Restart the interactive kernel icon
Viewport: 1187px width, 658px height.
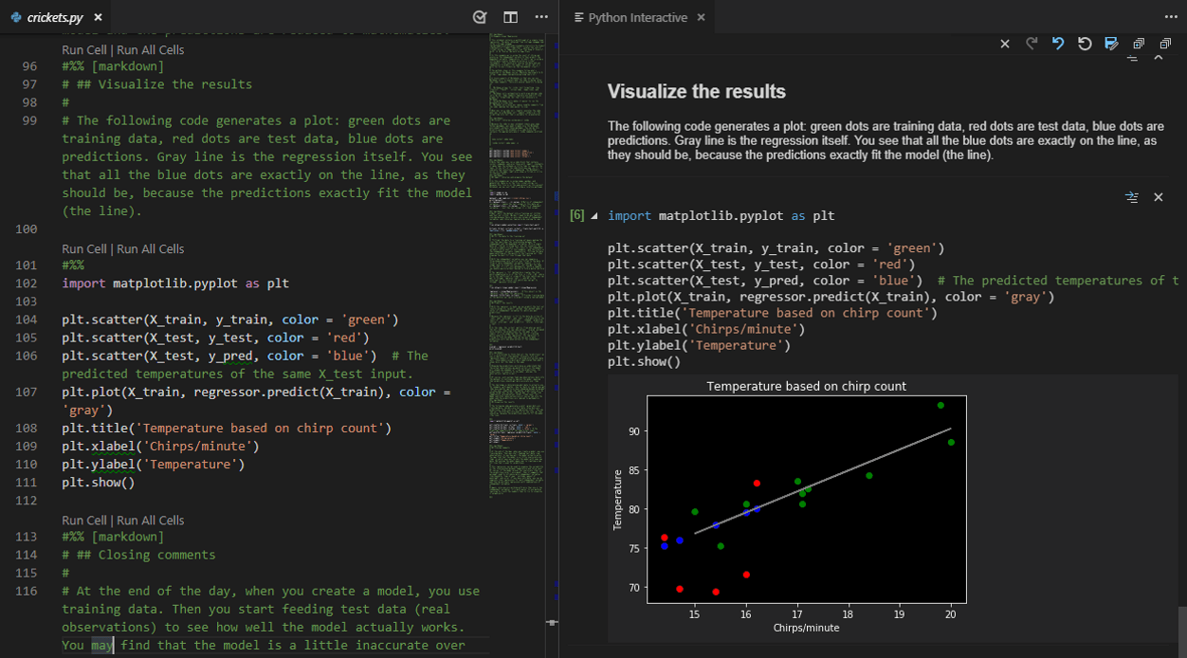1085,44
